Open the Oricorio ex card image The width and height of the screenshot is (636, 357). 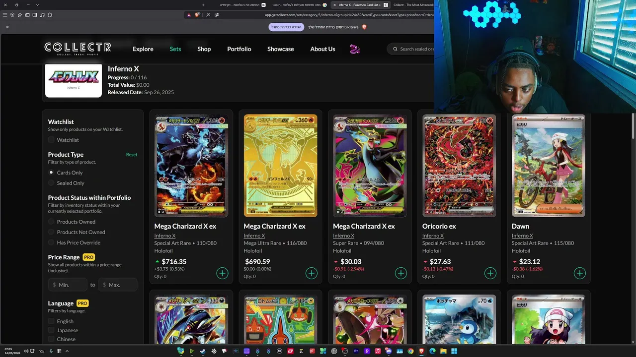click(x=459, y=166)
